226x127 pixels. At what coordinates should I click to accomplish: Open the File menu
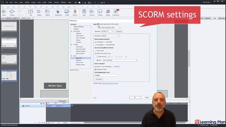coord(7,2)
